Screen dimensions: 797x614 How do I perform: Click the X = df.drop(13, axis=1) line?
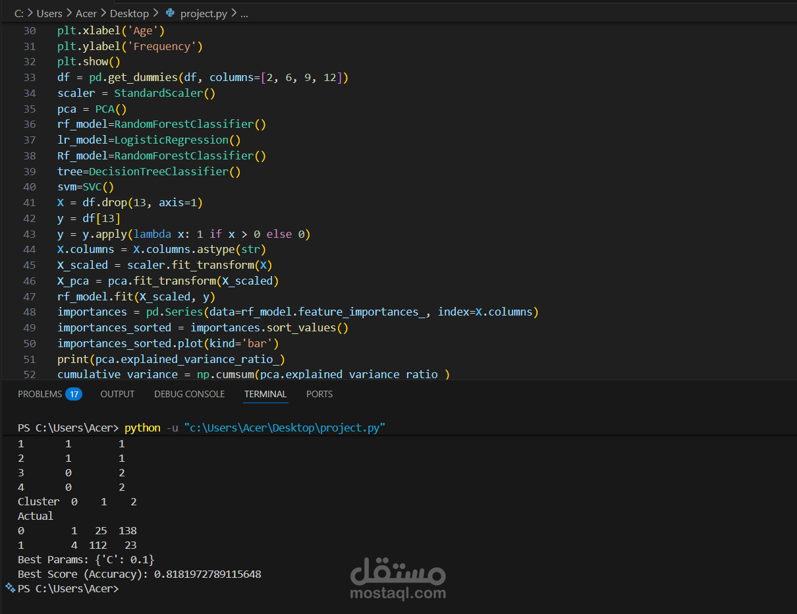tap(130, 202)
